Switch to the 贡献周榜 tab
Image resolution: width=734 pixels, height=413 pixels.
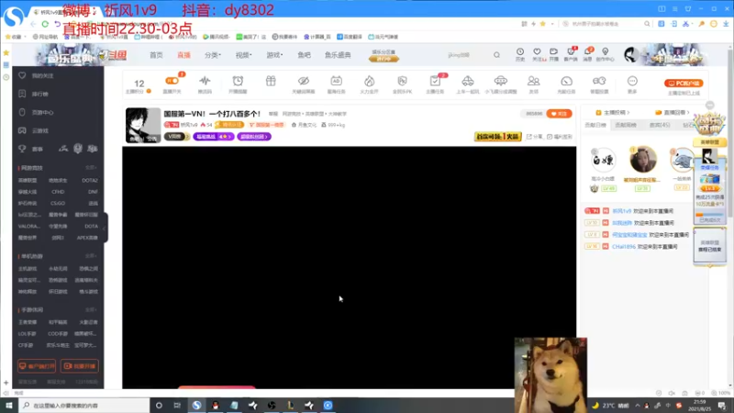pyautogui.click(x=626, y=125)
